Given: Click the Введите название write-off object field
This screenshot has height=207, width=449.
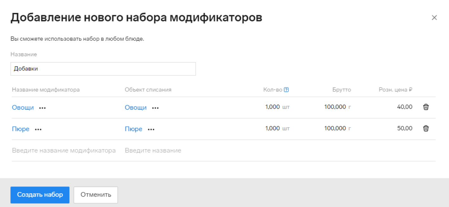Looking at the screenshot, I should coord(153,150).
